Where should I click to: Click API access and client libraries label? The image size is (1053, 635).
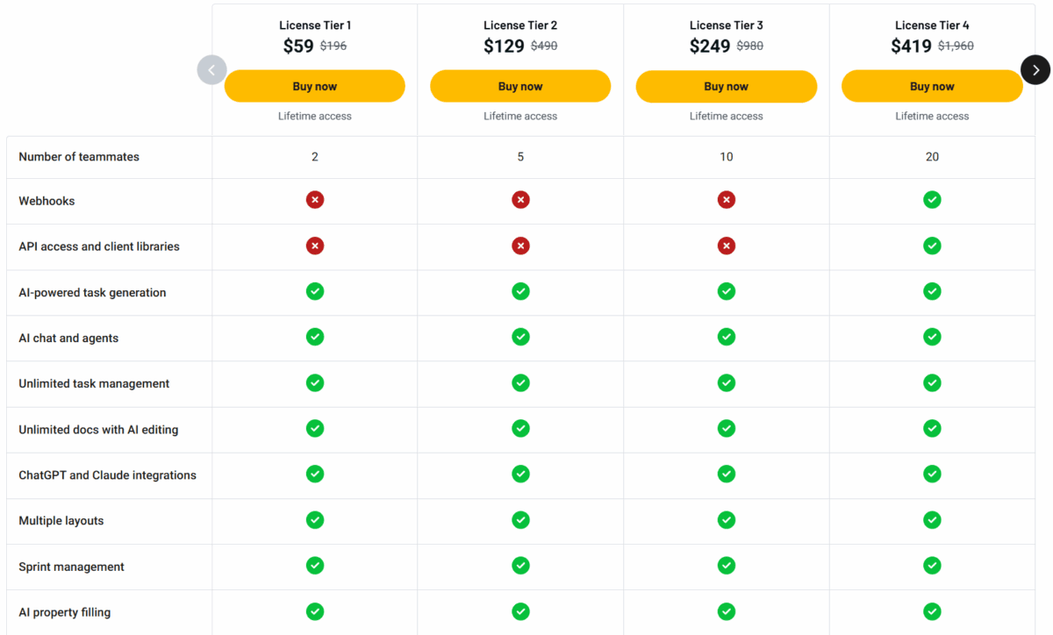[x=99, y=246]
